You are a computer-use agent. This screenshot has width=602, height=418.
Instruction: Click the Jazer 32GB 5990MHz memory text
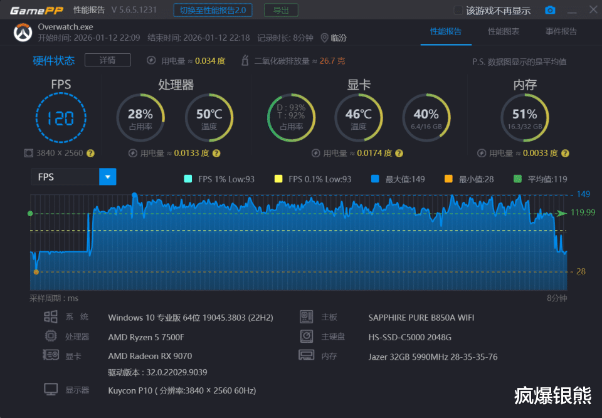pyautogui.click(x=433, y=357)
